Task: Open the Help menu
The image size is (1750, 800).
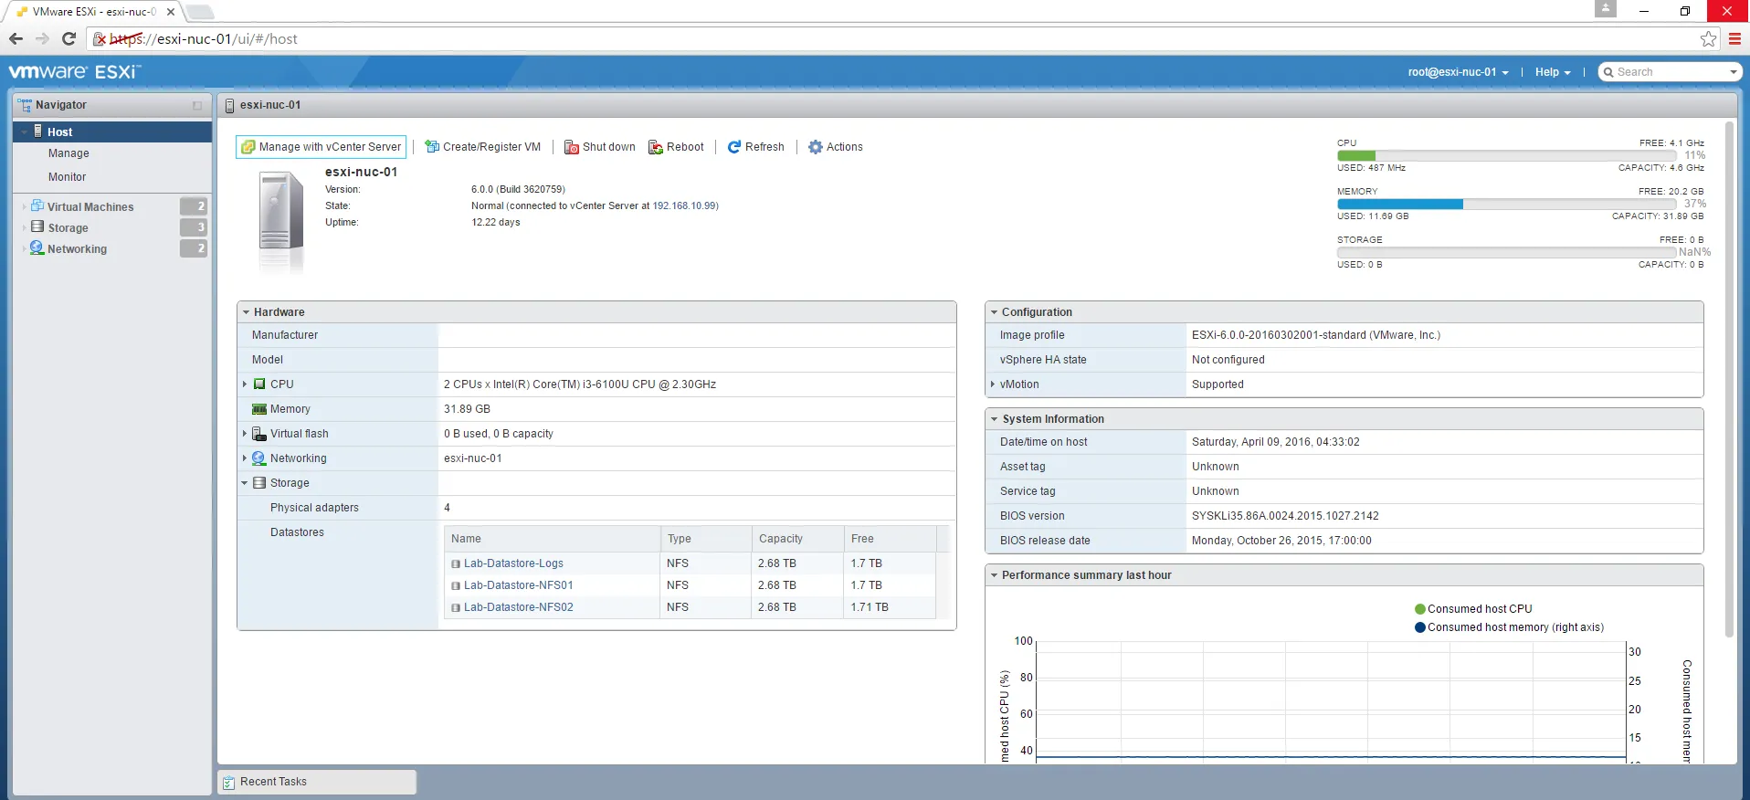Action: [1552, 72]
